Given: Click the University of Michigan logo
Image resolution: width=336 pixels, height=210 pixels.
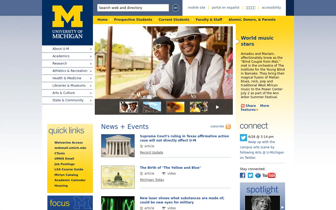Looking at the screenshot, I should 67,22.
